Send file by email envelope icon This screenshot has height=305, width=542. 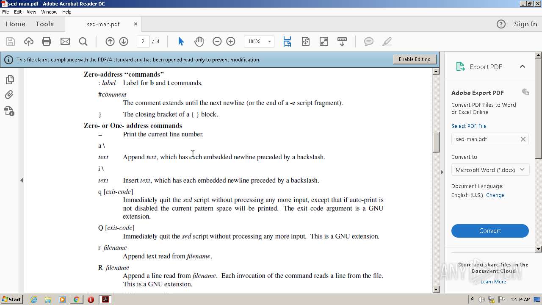65,42
